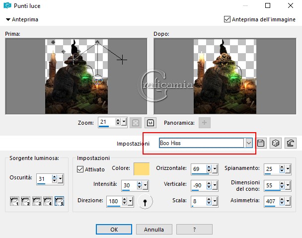Screen dimensions: 302x238
Task: Open the Dimensioni del cono dropdown
Action: [288, 185]
